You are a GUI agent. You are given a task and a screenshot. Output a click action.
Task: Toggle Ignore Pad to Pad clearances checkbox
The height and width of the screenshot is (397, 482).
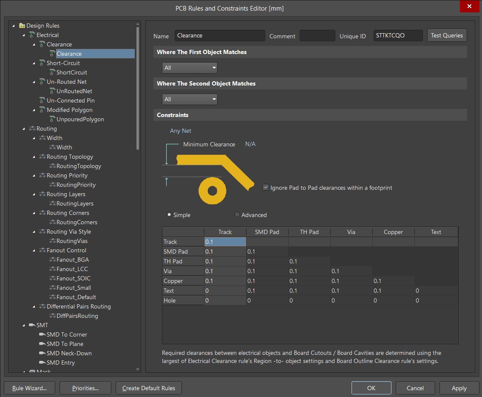click(x=266, y=187)
